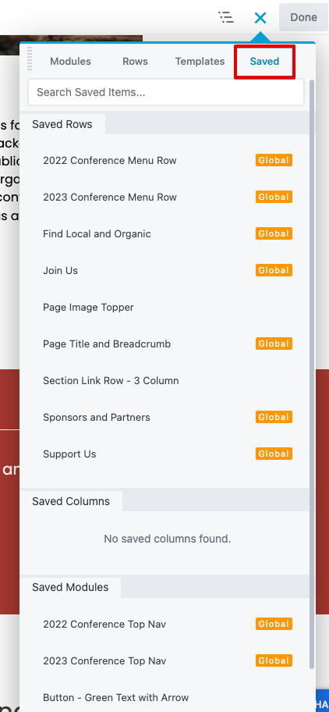Image resolution: width=329 pixels, height=712 pixels.
Task: Pick the Page Image Topper saved row
Action: click(168, 308)
